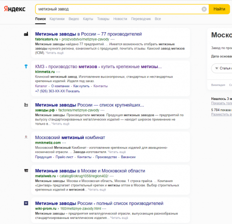Image resolution: width=232 pixels, height=224 pixels.
Task: Open options menu for the wiki-prom.ru result
Action: [104, 209]
